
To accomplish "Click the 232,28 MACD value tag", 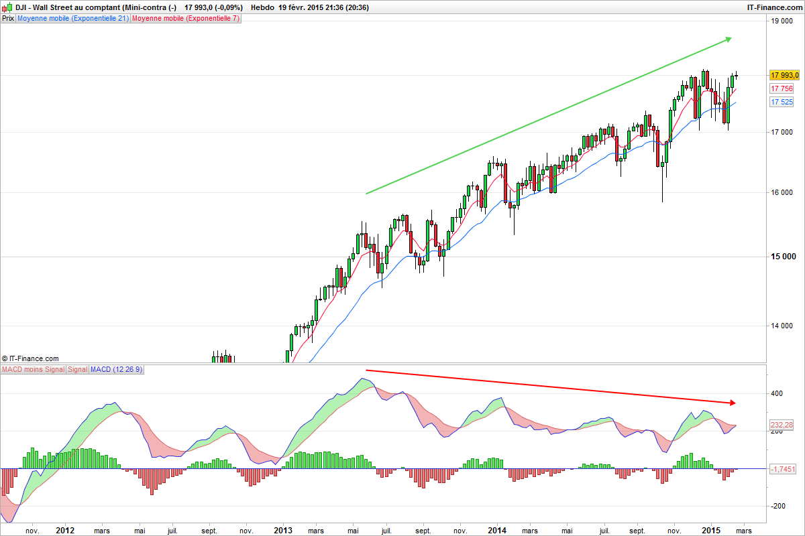I will [782, 425].
